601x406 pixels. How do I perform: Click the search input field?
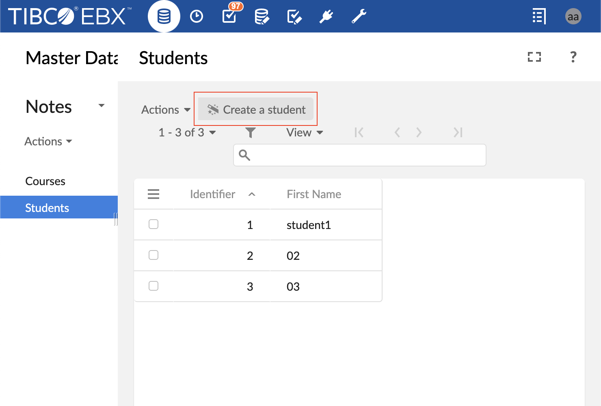pyautogui.click(x=365, y=155)
